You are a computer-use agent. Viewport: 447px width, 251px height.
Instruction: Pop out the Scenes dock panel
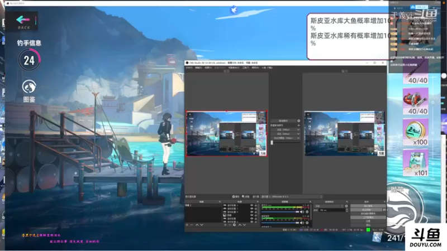pyautogui.click(x=220, y=202)
